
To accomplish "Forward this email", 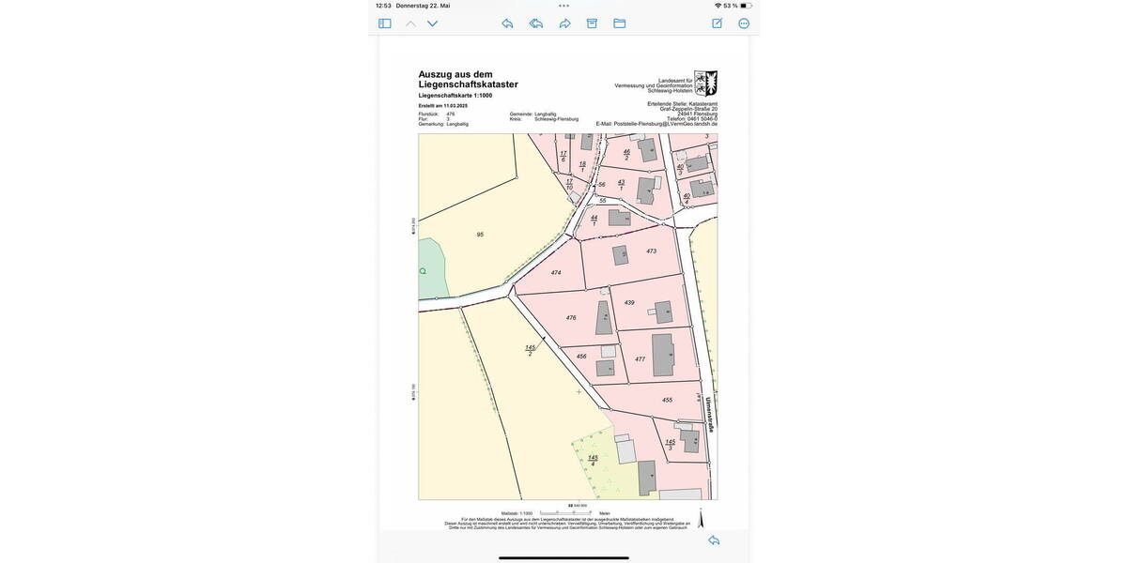I will coord(564,23).
